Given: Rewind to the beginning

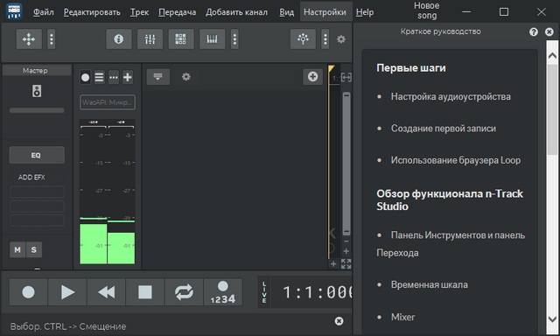Looking at the screenshot, I should click(x=107, y=292).
